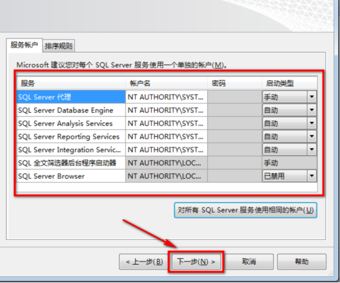Select SQL 全文筛选器后台程序启动器 service name
The height and width of the screenshot is (283, 340).
71,163
